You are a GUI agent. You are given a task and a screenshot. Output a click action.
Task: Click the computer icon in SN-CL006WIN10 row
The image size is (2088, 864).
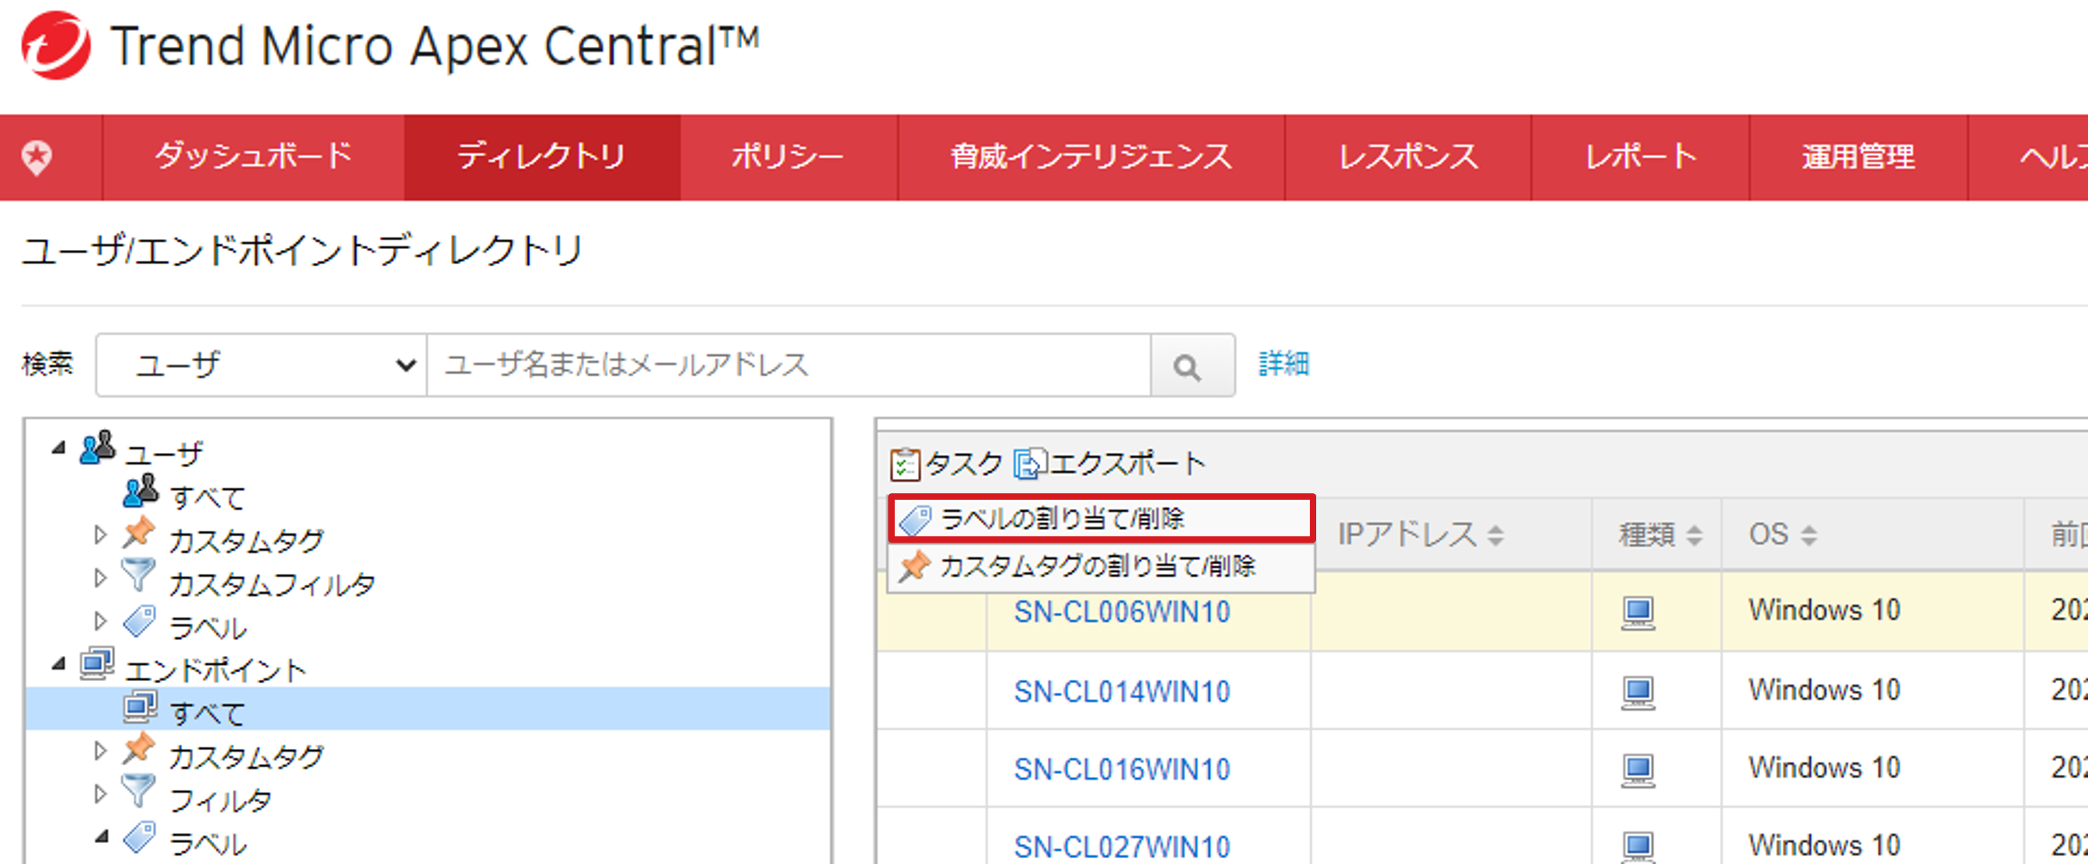coord(1637,612)
